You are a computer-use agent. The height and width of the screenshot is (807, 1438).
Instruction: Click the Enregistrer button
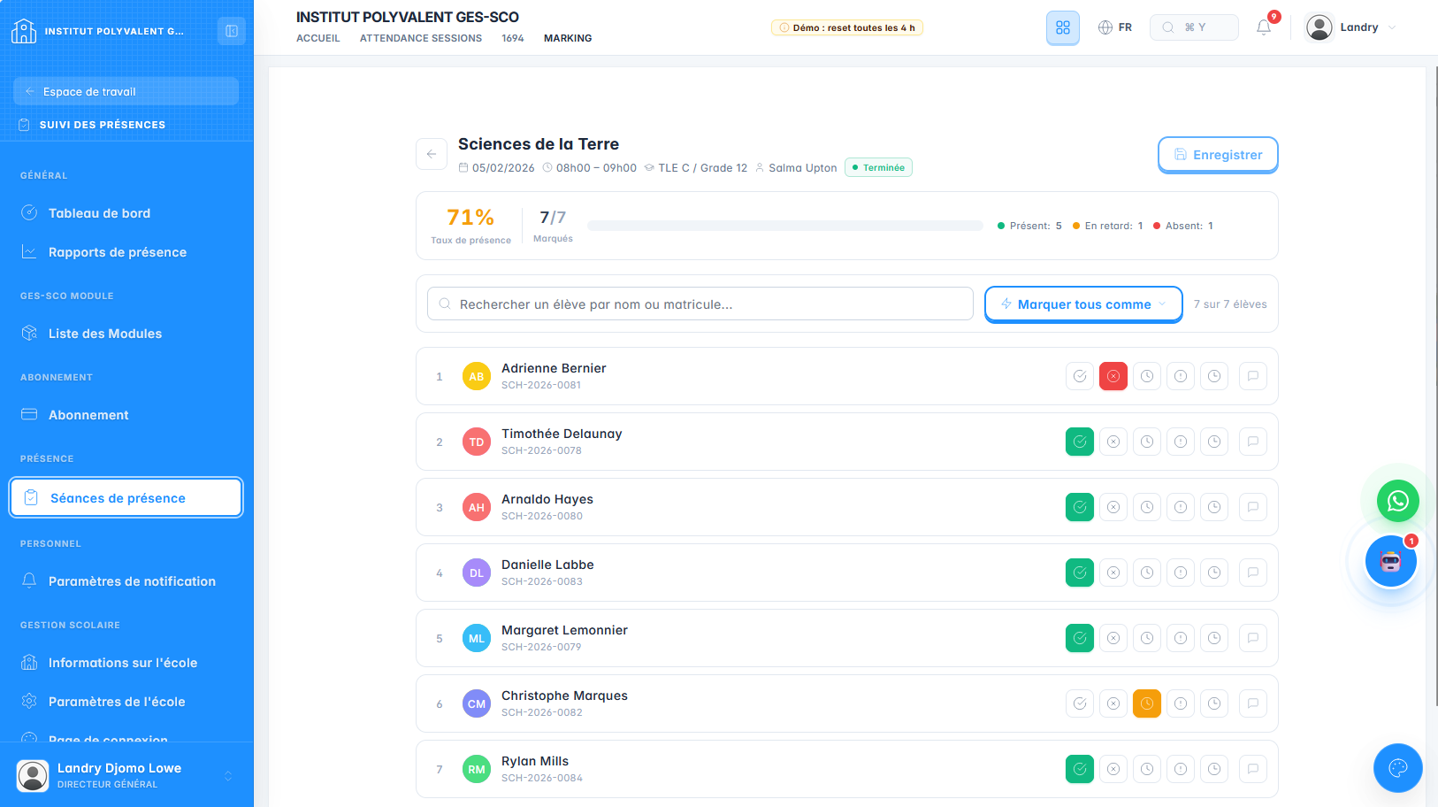(1218, 155)
